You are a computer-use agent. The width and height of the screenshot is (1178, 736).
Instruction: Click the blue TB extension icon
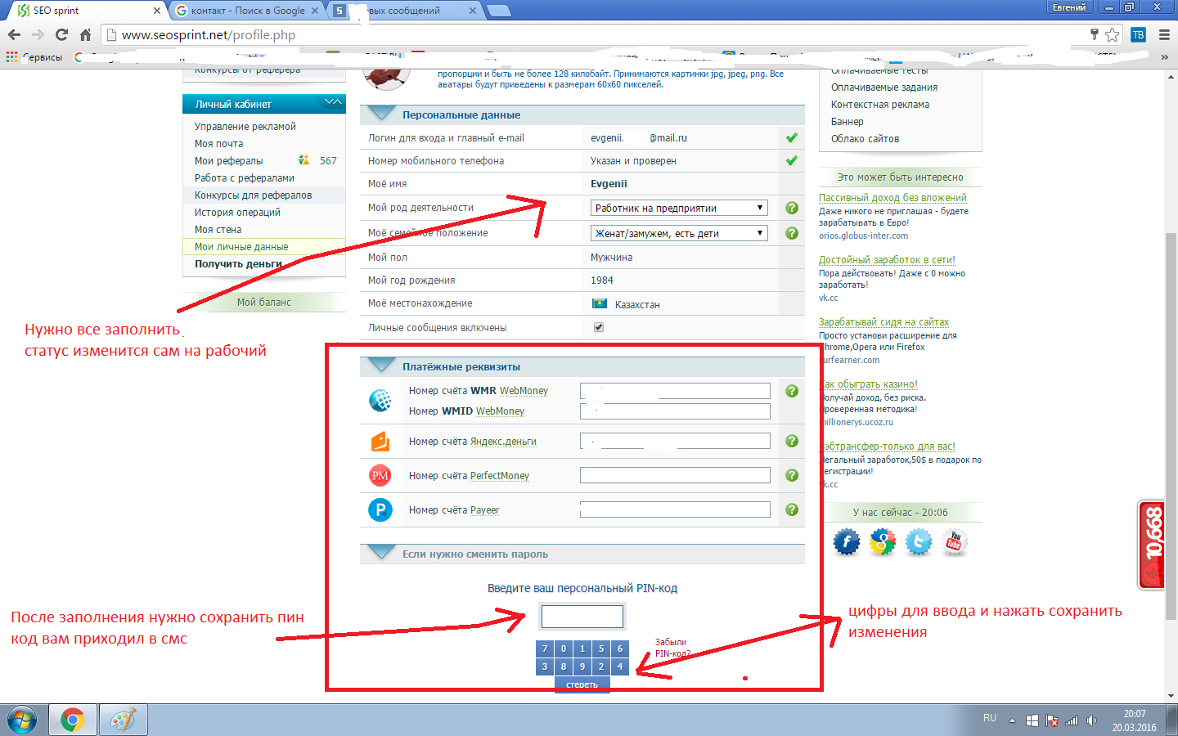pyautogui.click(x=1138, y=34)
